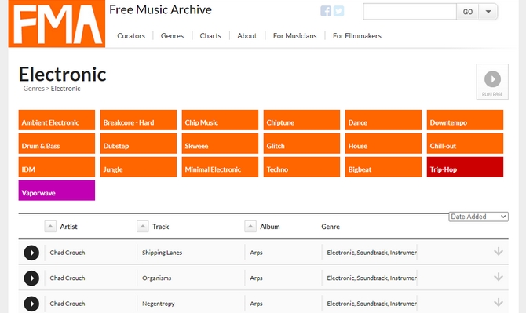The height and width of the screenshot is (313, 526).
Task: Open the Facebook icon link
Action: click(326, 11)
